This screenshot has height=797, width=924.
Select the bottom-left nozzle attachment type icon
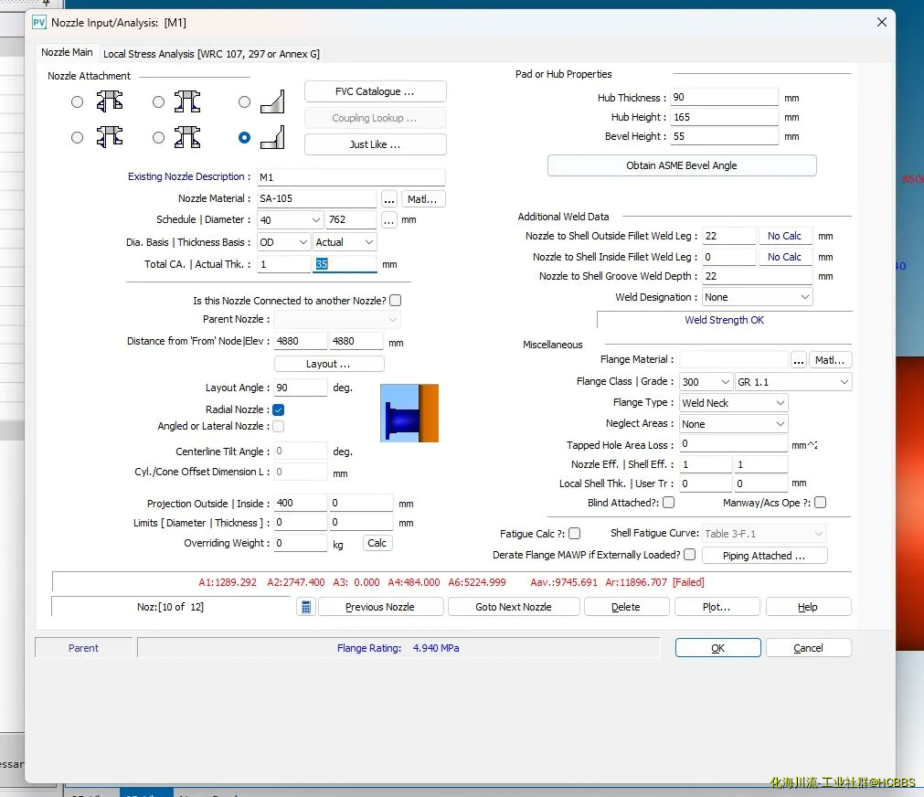coord(110,137)
